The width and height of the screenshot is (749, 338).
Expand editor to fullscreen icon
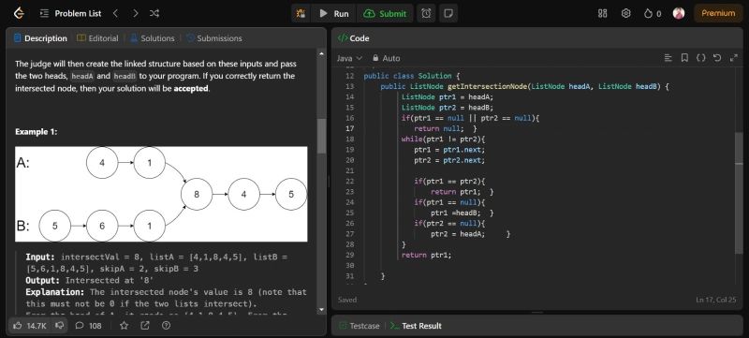734,58
